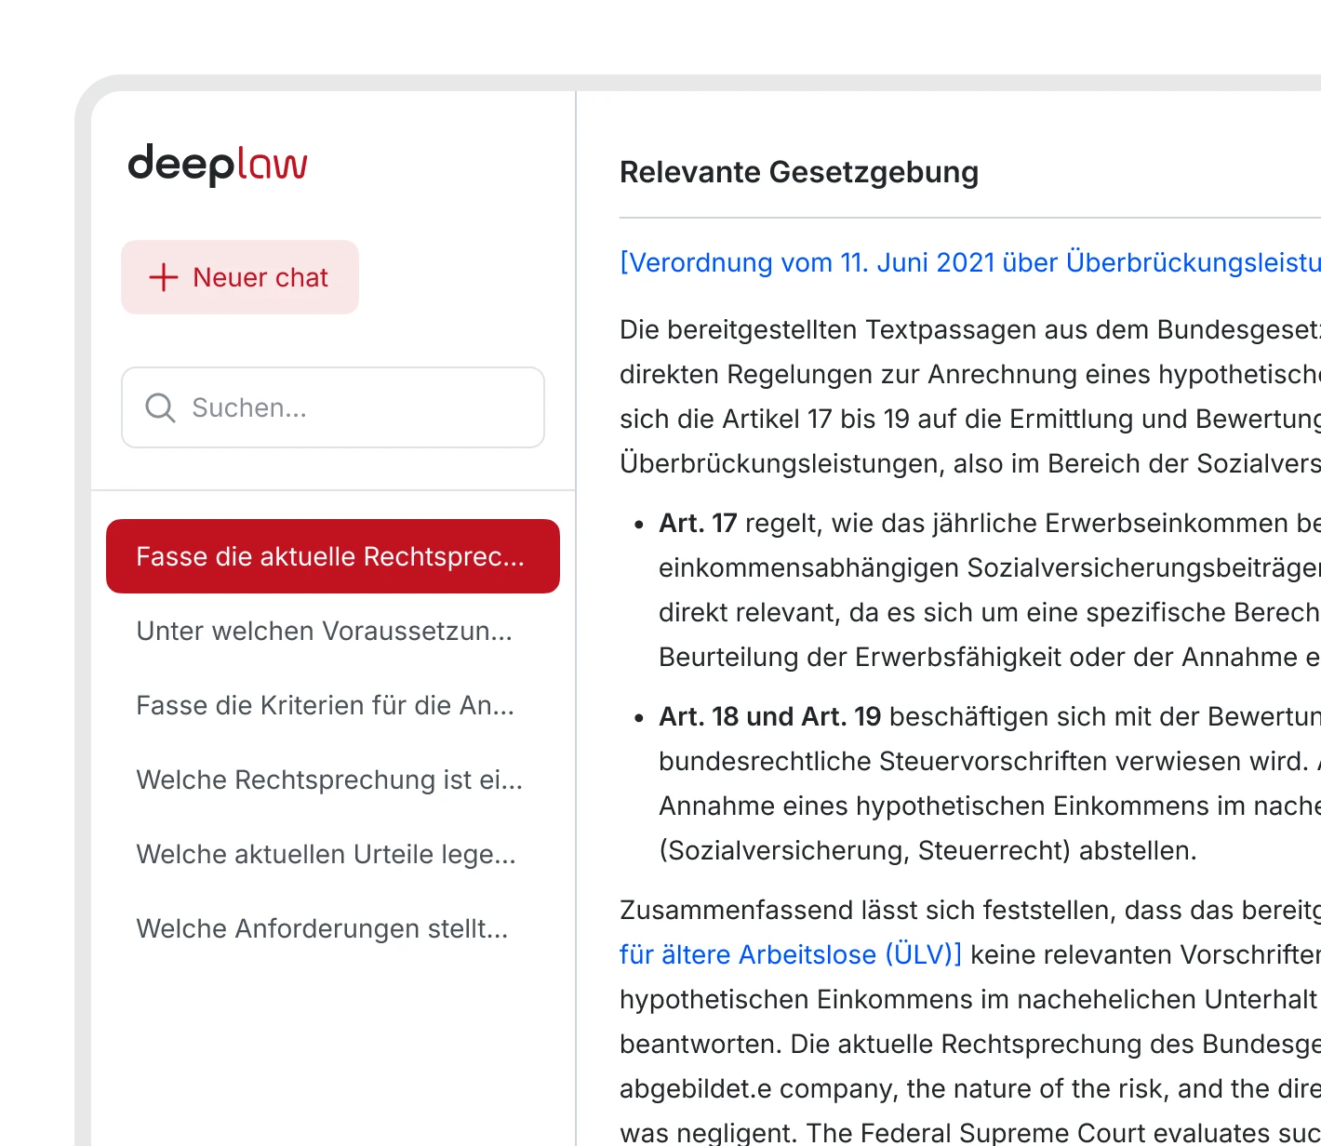Click the plus icon beside Neuer chat
Image resolution: width=1321 pixels, height=1146 pixels.
(164, 277)
